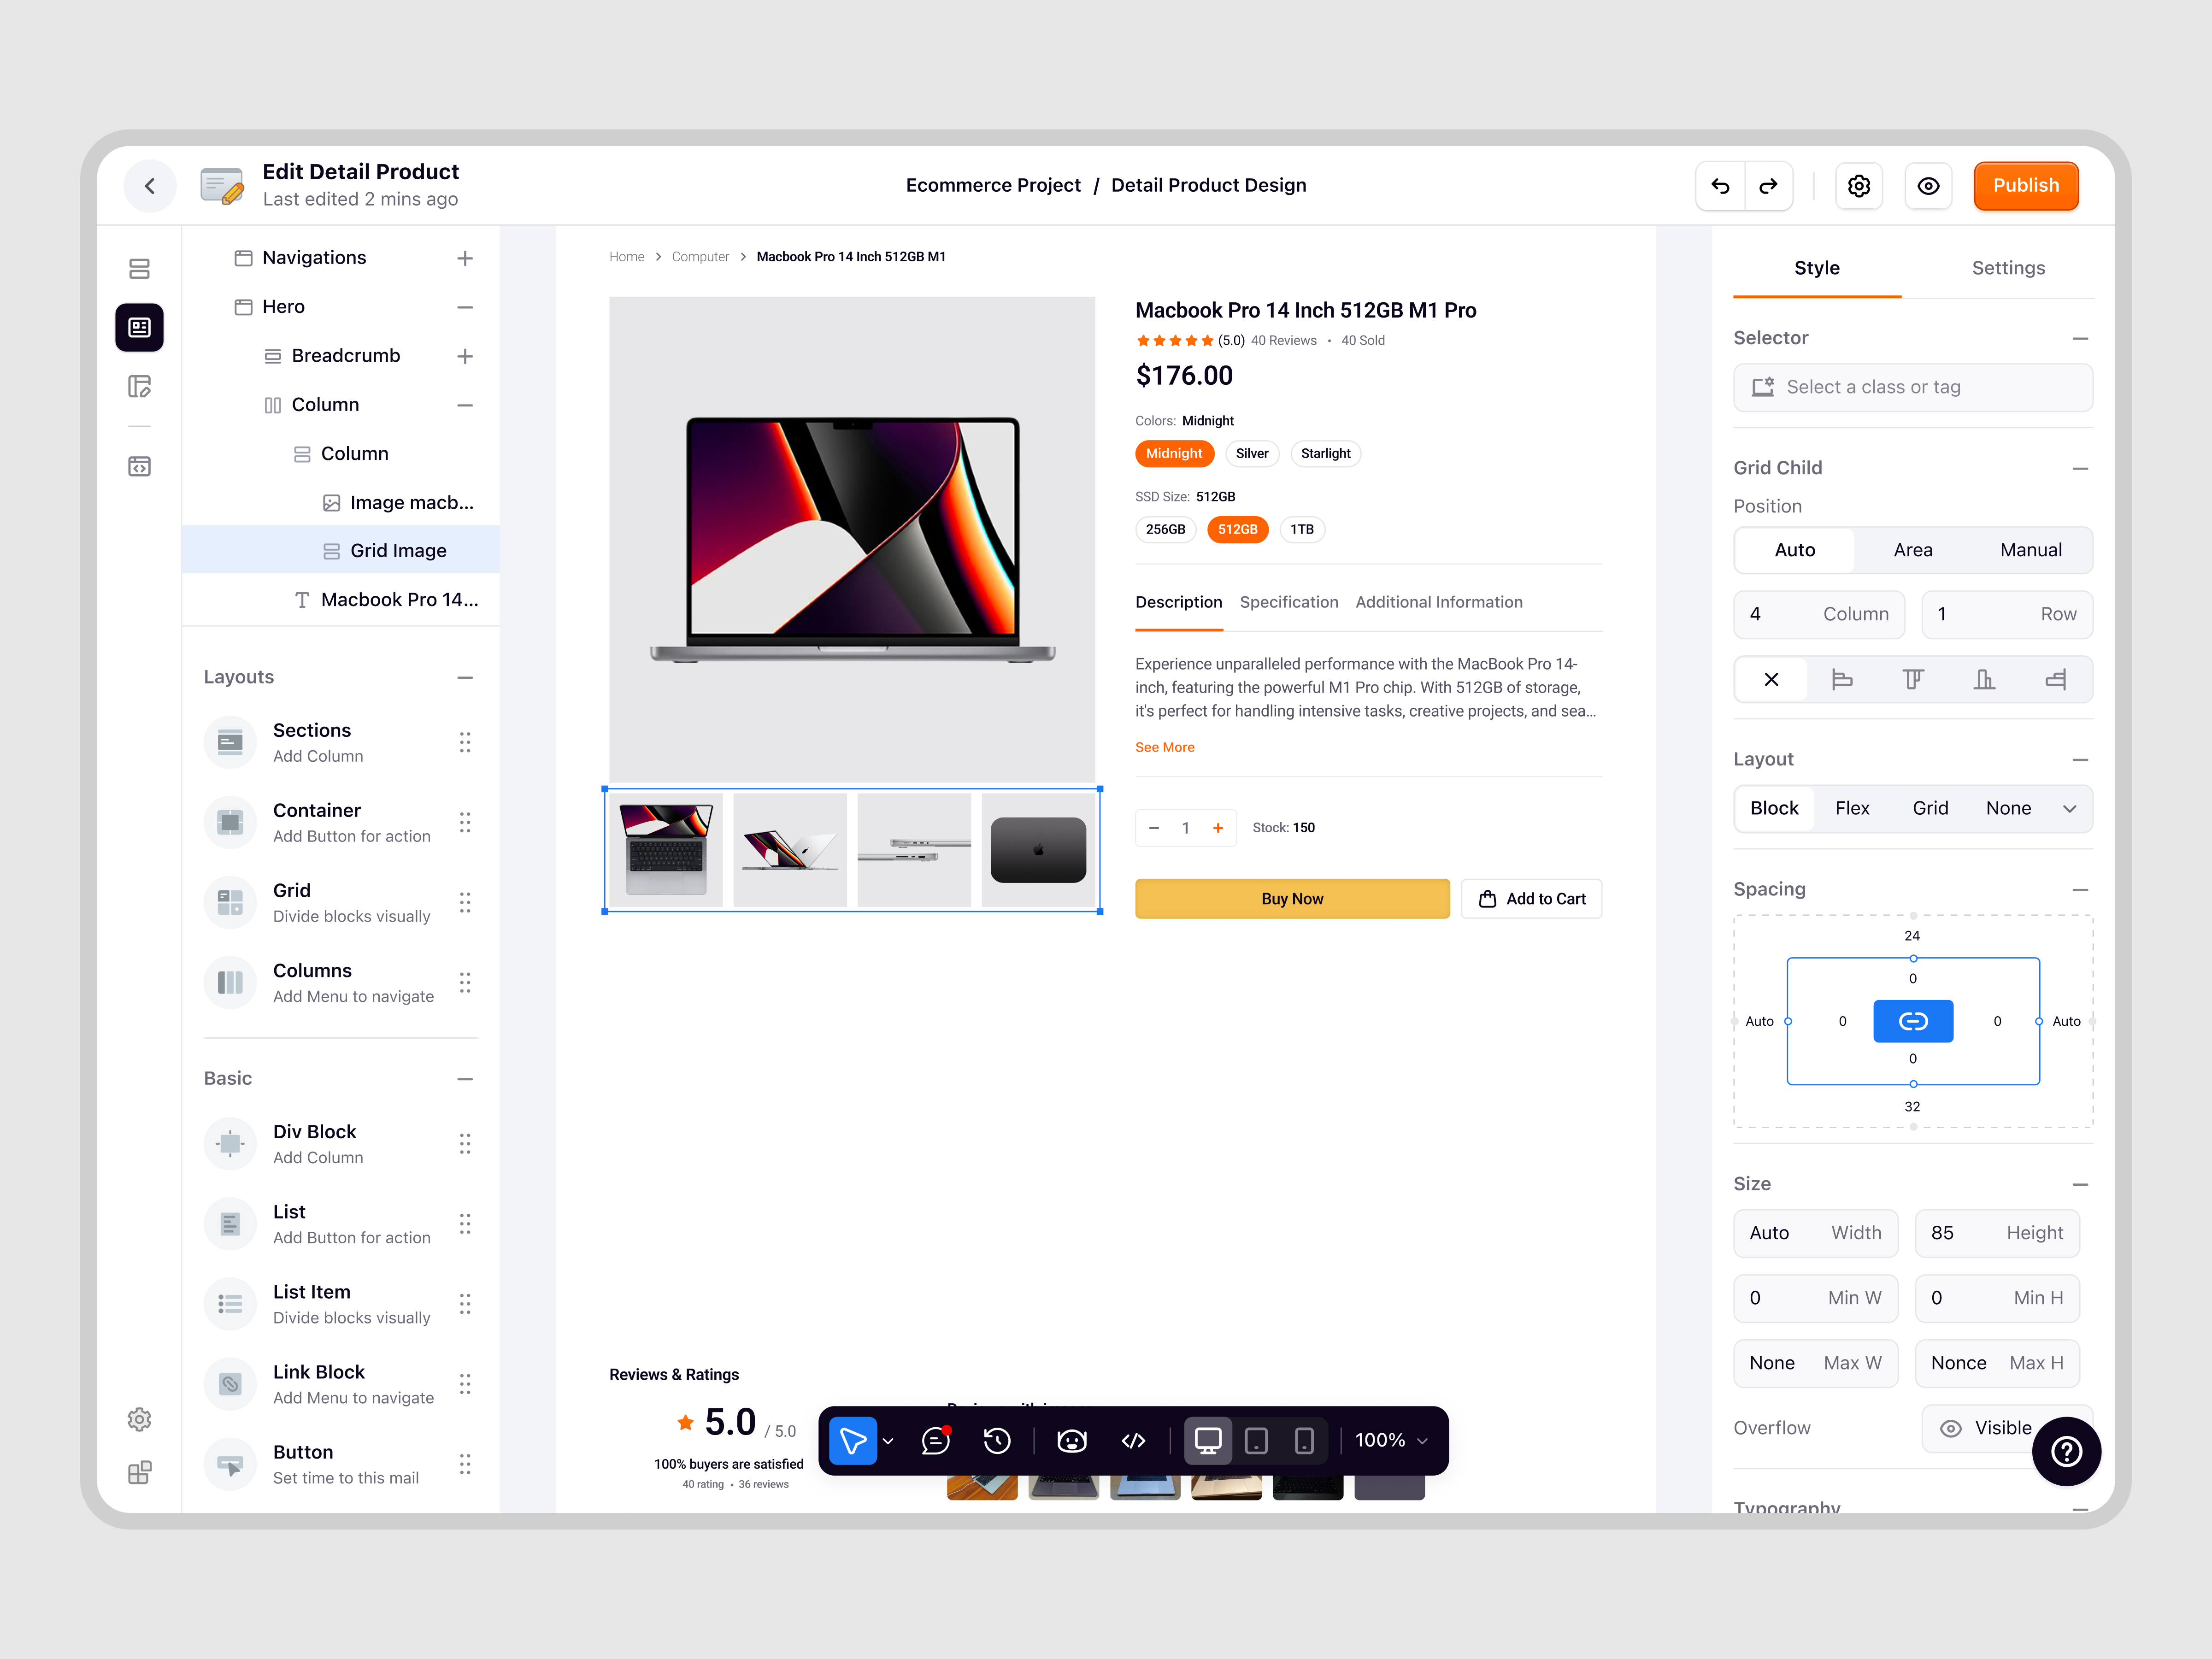Collapse the Hero tree node
This screenshot has height=1659, width=2212.
(465, 307)
